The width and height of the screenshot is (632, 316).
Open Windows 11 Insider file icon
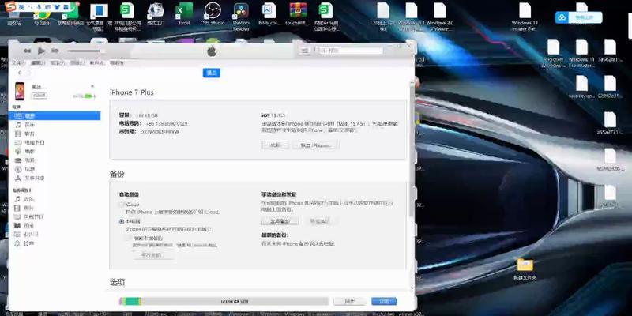pos(525,17)
